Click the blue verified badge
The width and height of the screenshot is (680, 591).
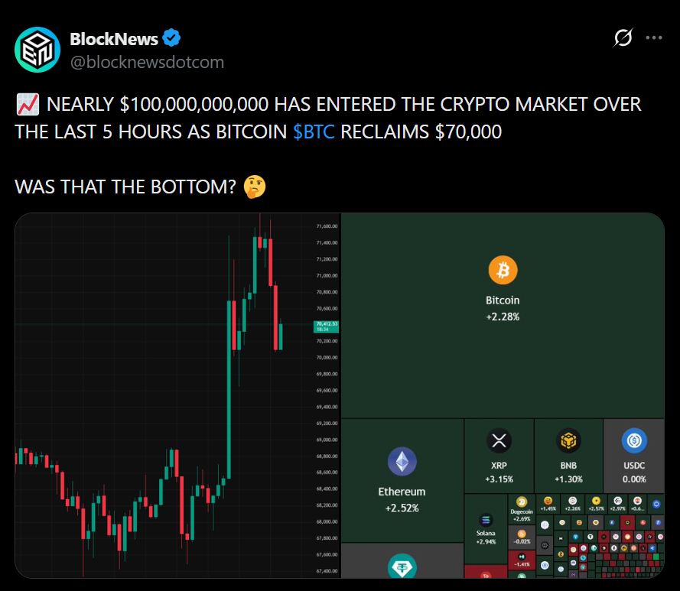click(173, 38)
